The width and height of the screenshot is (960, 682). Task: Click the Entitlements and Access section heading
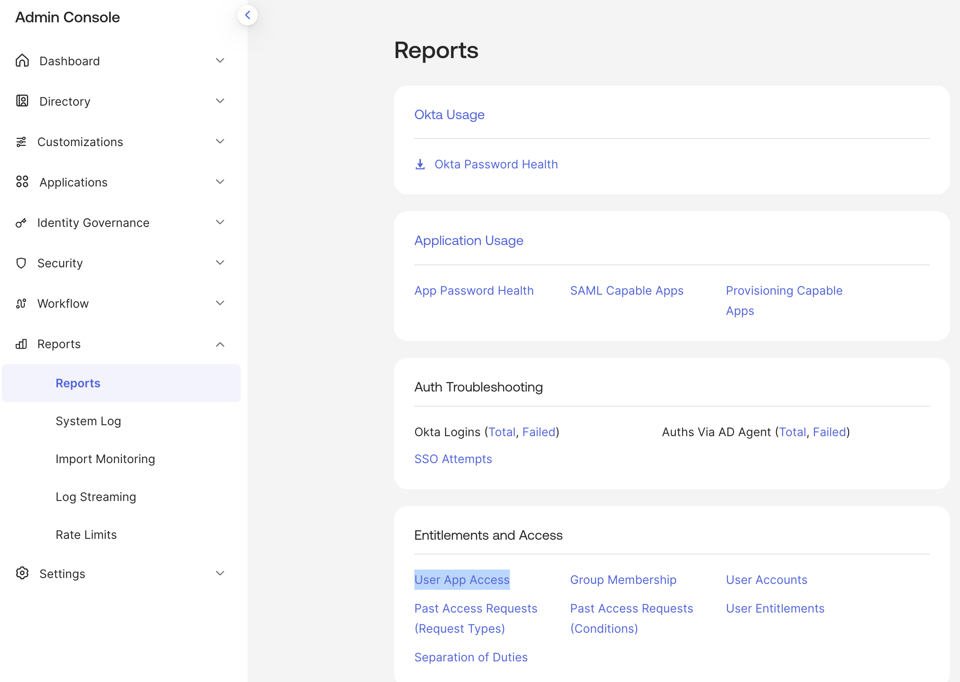point(488,535)
